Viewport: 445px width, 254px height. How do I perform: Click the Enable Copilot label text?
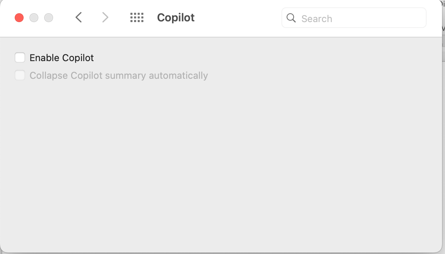(62, 58)
